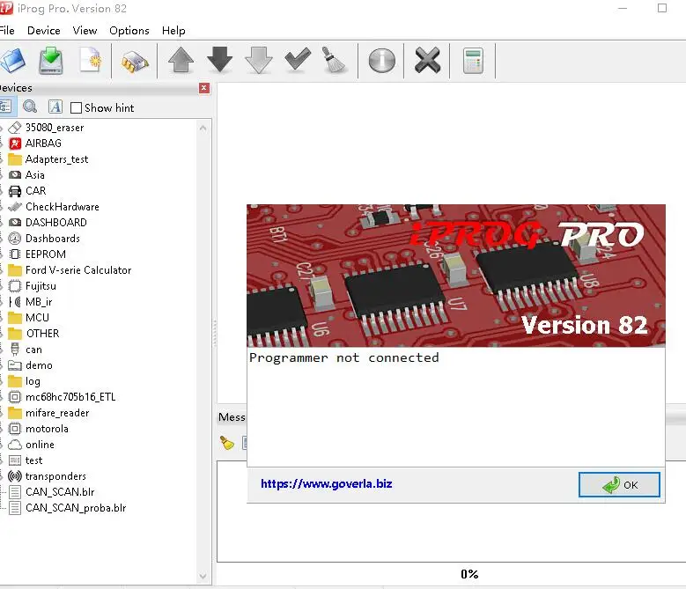Click the round info icon in toolbar
This screenshot has width=686, height=589.
381,61
